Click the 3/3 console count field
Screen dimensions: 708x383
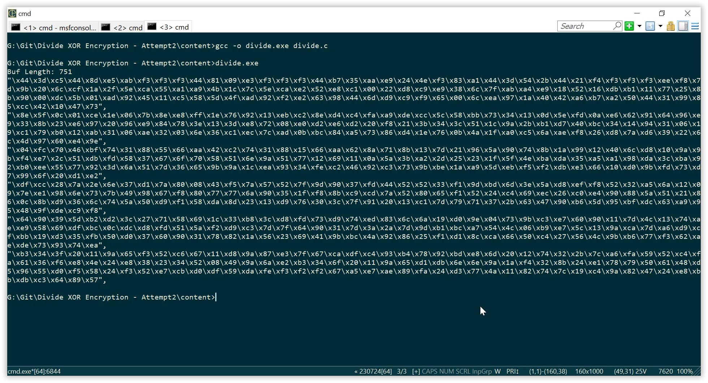point(402,371)
